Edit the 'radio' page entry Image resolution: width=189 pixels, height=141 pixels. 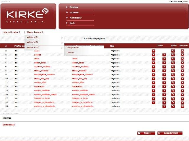[x=173, y=59]
